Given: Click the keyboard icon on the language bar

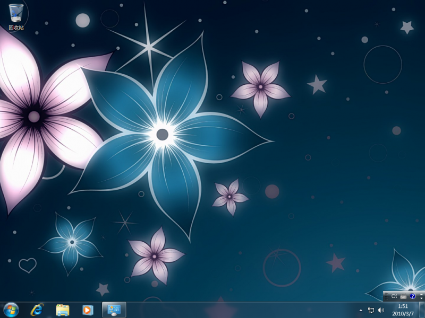Looking at the screenshot, I should point(403,297).
